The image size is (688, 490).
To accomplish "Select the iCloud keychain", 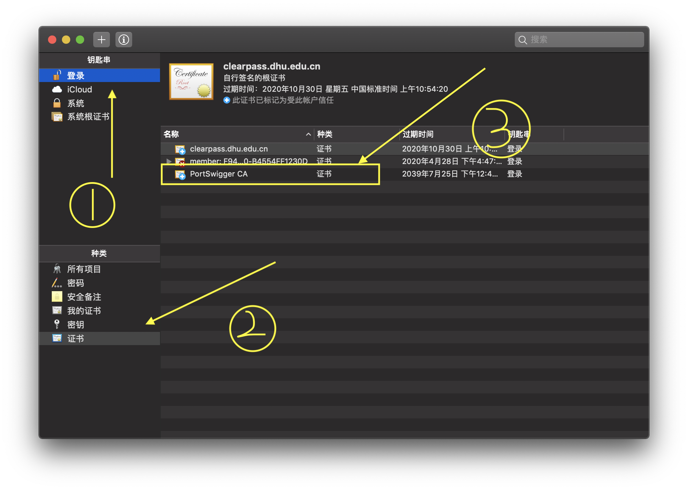I will pos(79,89).
